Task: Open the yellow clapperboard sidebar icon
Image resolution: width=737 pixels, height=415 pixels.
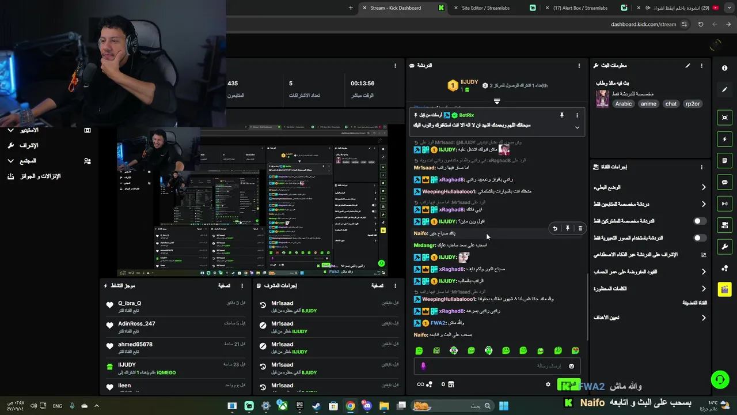Action: (724, 289)
